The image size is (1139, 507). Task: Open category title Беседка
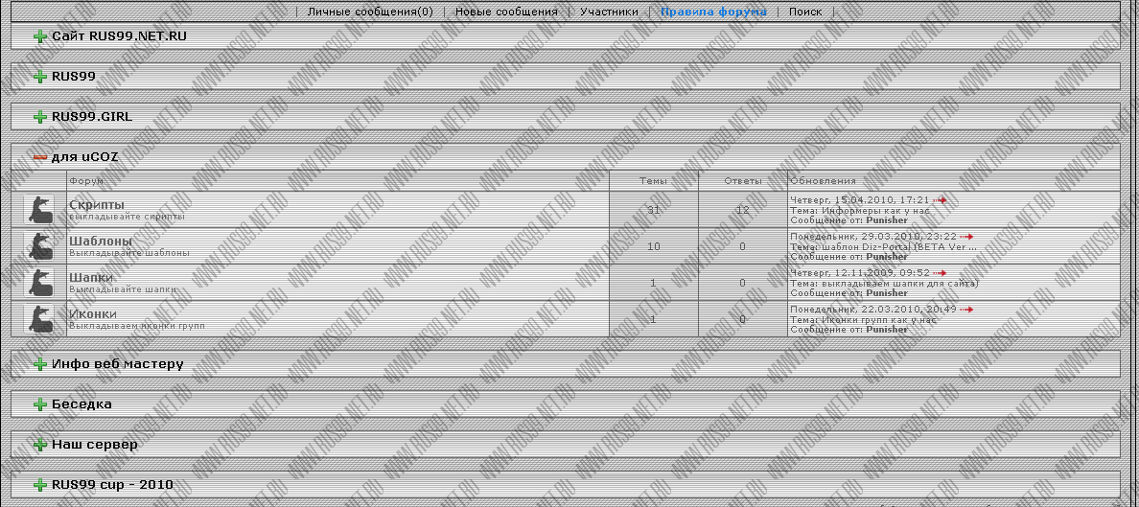[82, 404]
